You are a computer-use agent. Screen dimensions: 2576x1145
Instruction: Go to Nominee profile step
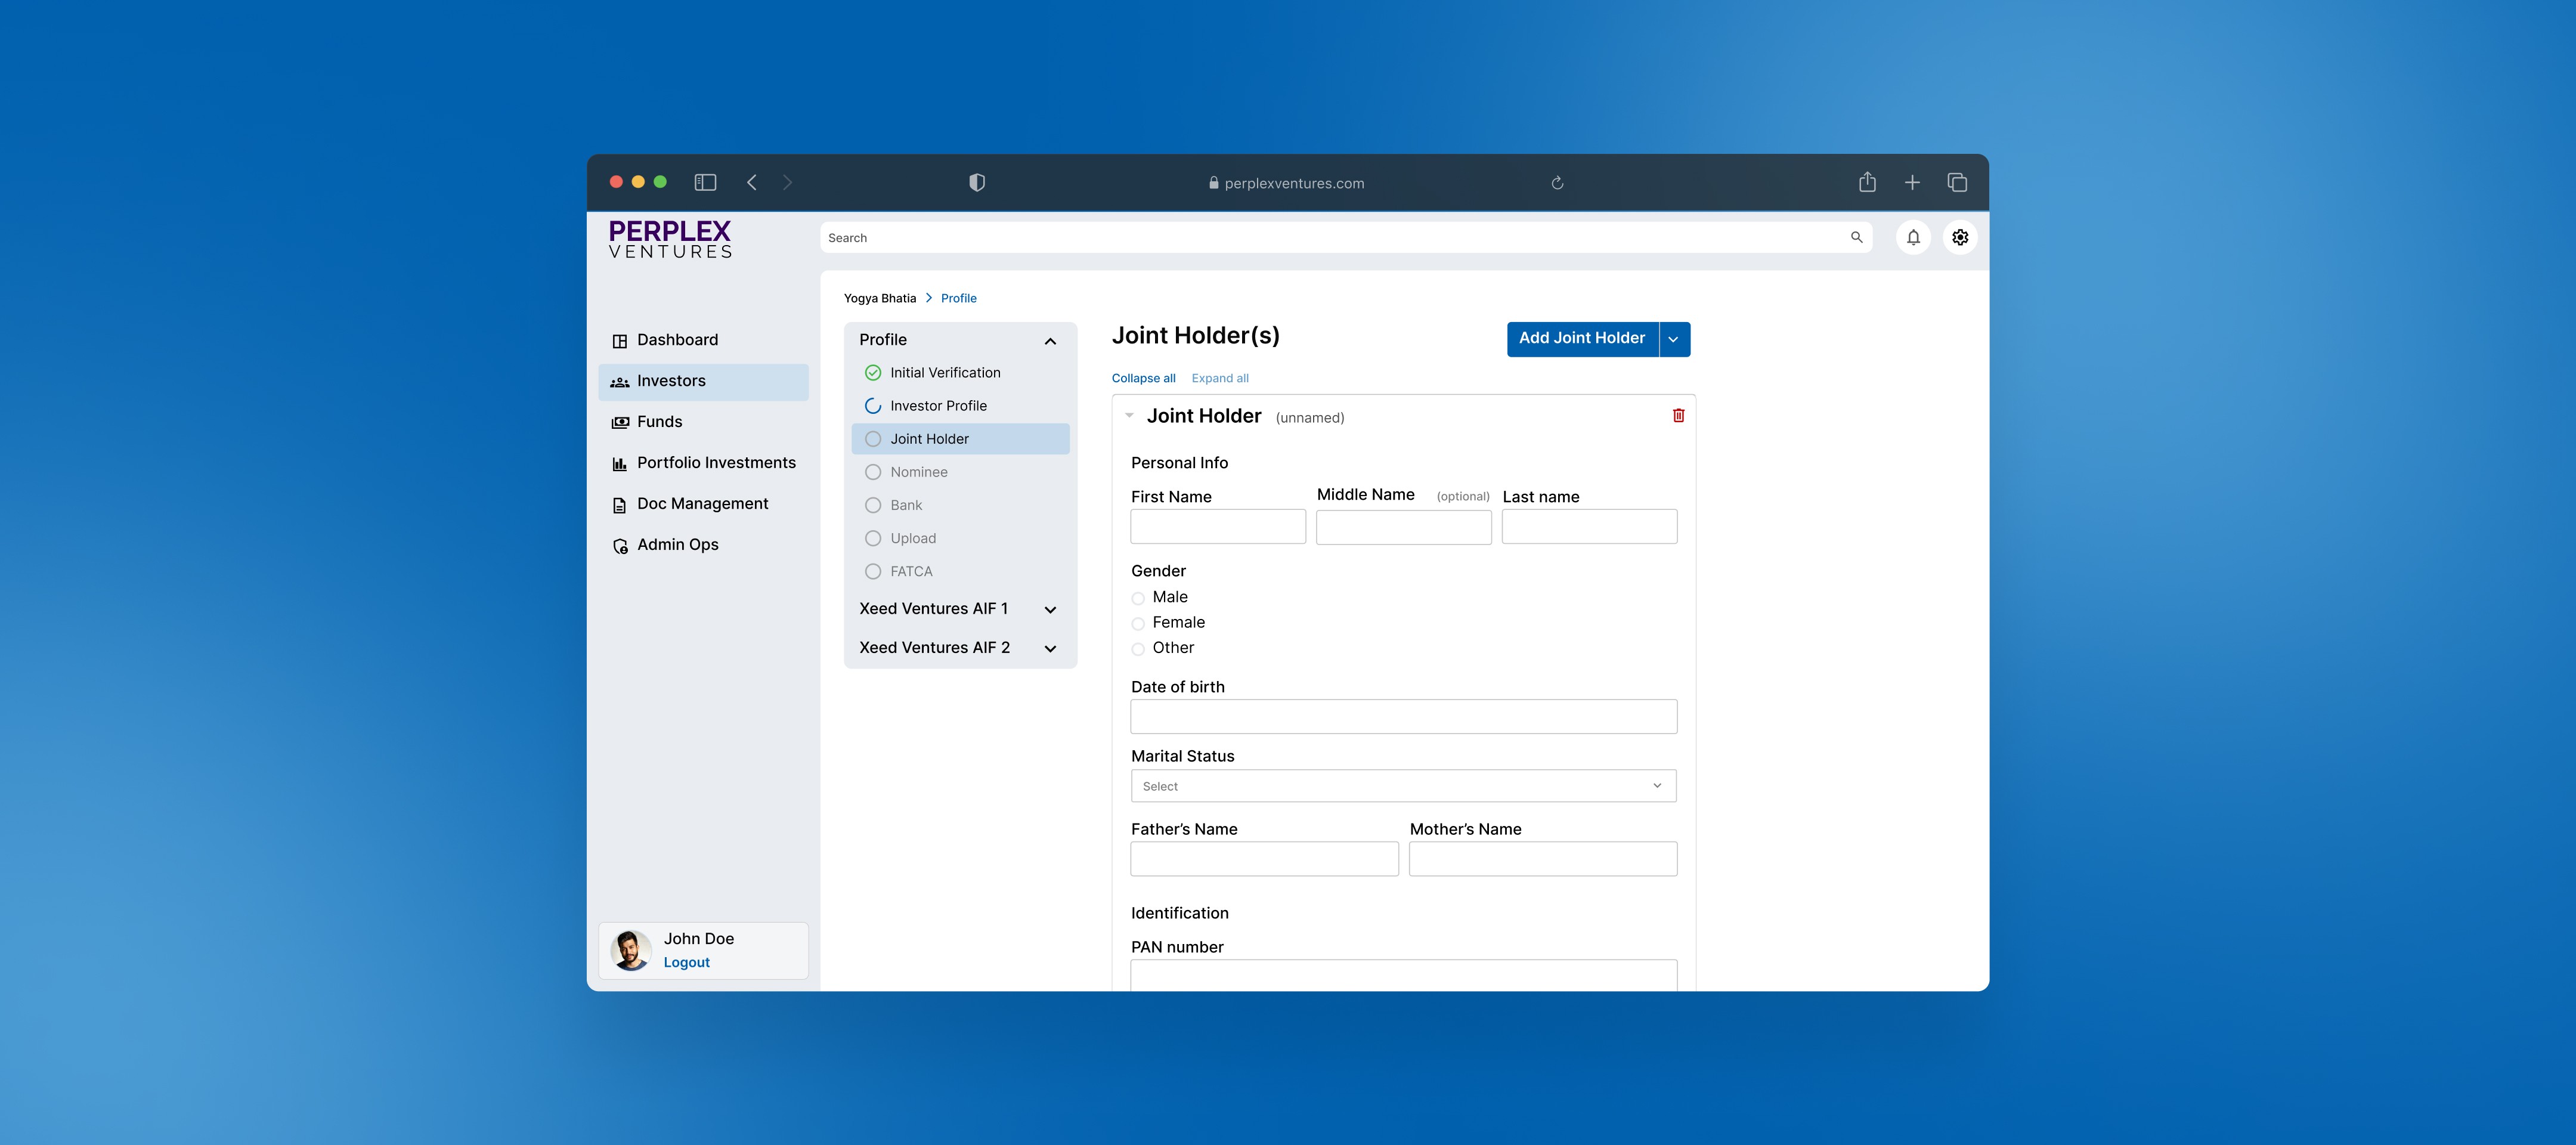coord(918,472)
